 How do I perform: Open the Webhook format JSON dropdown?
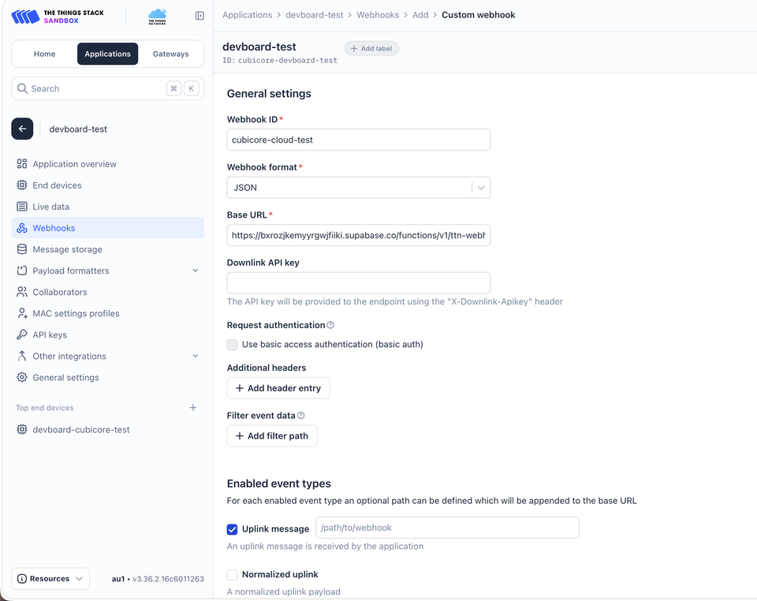[x=358, y=187]
